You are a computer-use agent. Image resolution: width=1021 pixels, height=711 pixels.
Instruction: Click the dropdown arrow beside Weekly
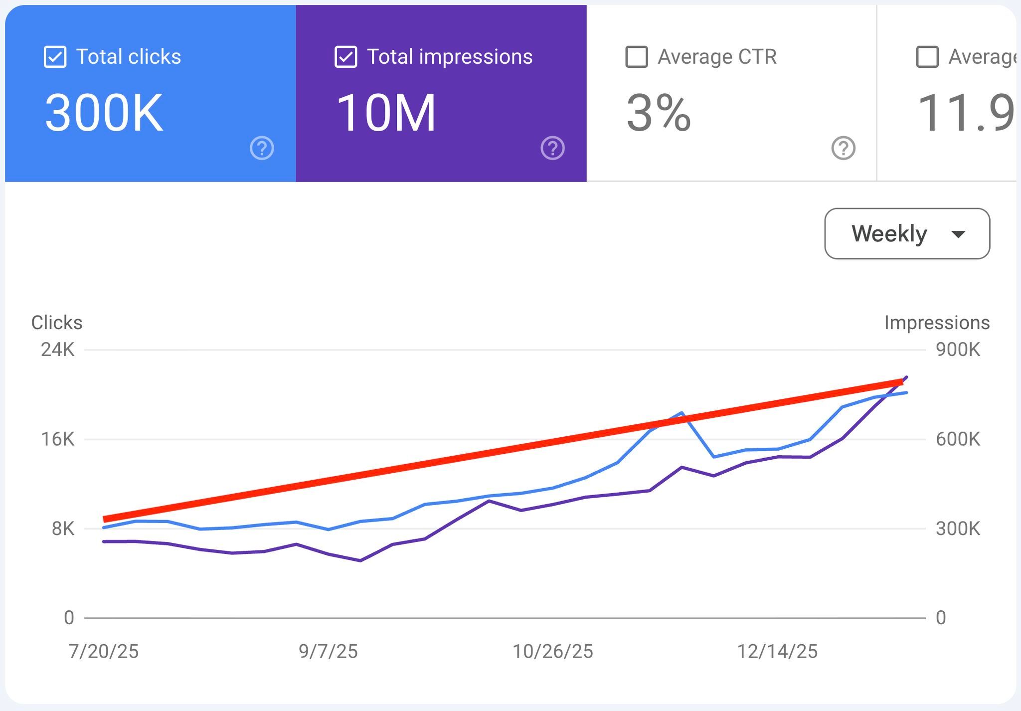[958, 234]
